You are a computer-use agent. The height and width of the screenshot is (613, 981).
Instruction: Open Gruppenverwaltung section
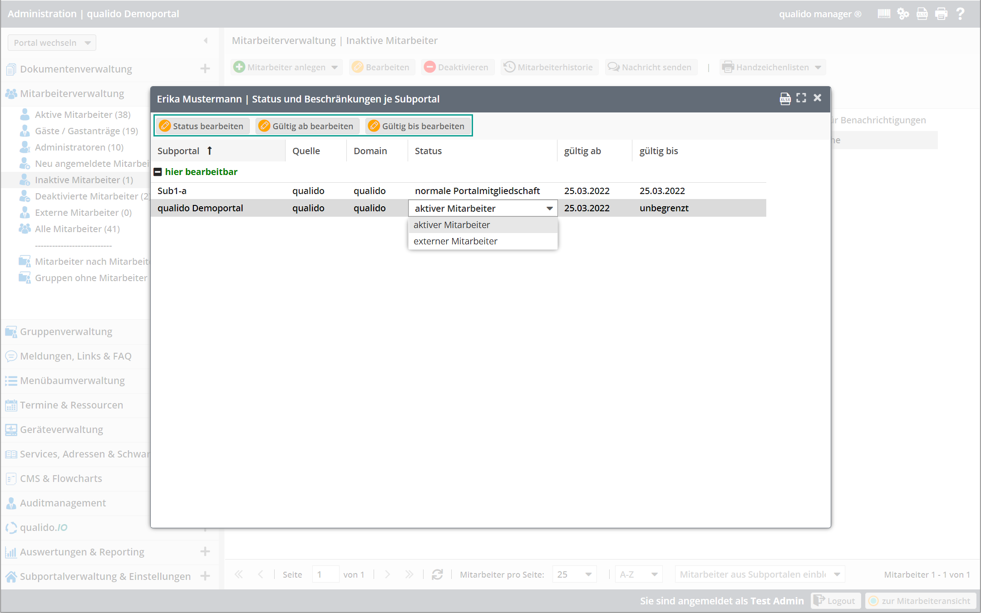click(66, 331)
